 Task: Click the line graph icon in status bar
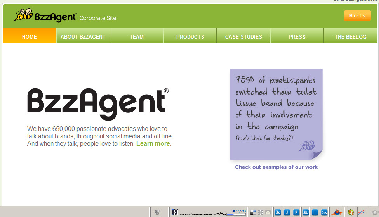pyautogui.click(x=361, y=212)
